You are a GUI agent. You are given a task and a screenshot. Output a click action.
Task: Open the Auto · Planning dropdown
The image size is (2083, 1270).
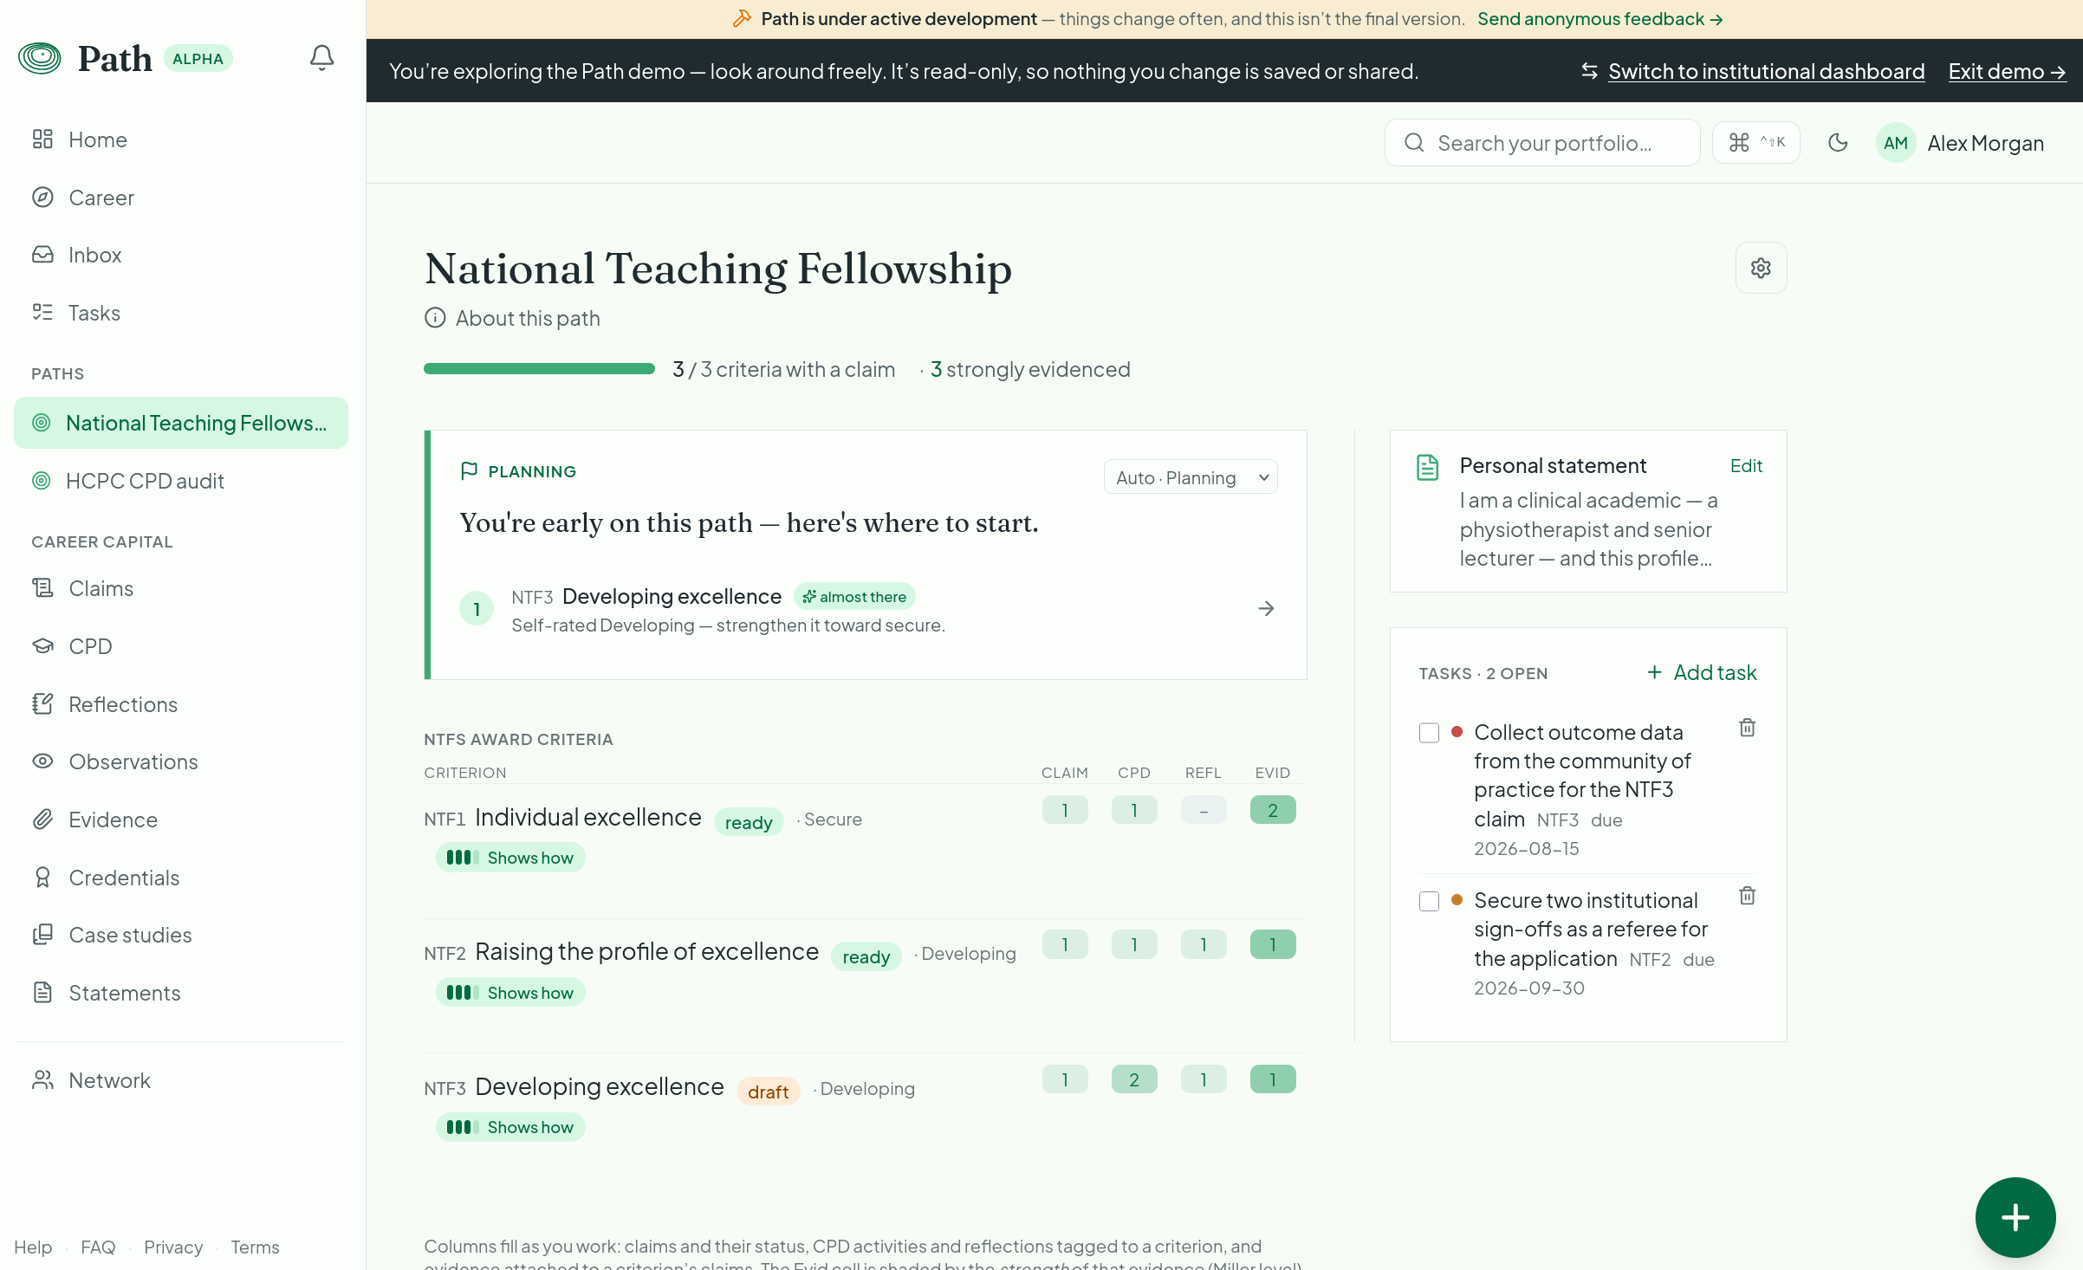tap(1191, 477)
